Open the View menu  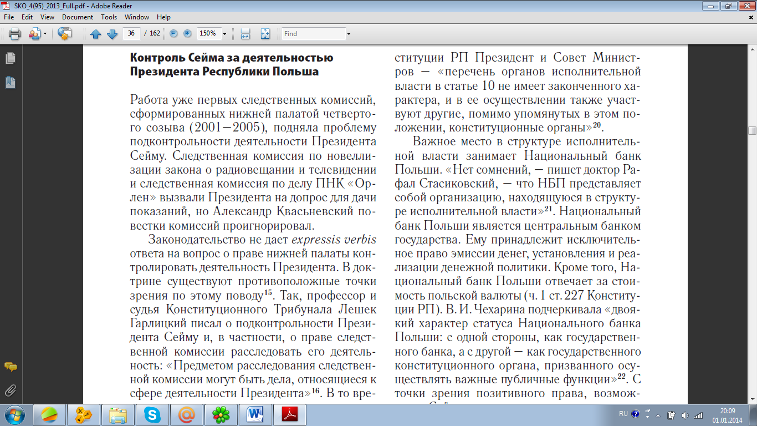point(47,17)
